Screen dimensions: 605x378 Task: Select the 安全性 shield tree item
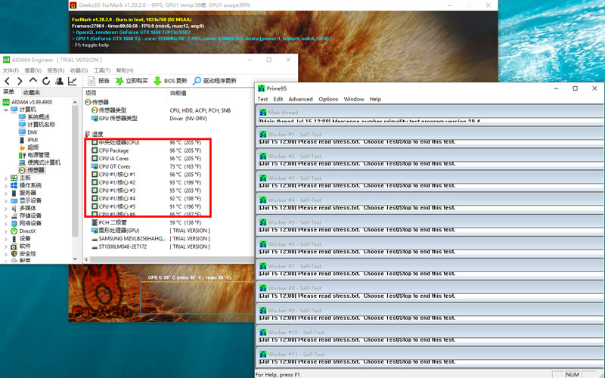(x=23, y=254)
